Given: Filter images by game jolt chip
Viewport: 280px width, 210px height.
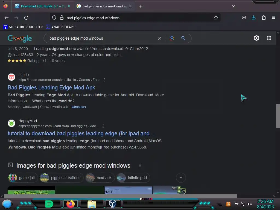Looking at the screenshot, I should [23, 178].
